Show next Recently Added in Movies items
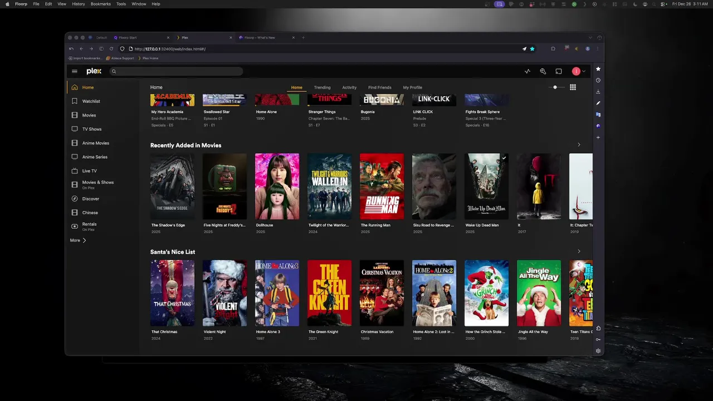This screenshot has height=401, width=713. coord(579,145)
